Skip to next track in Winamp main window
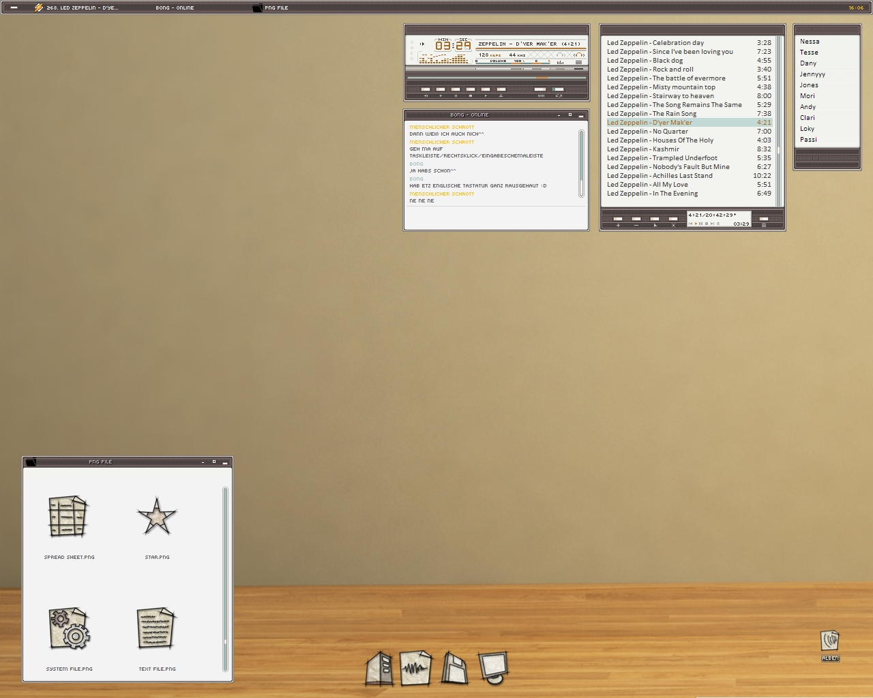 pos(486,89)
